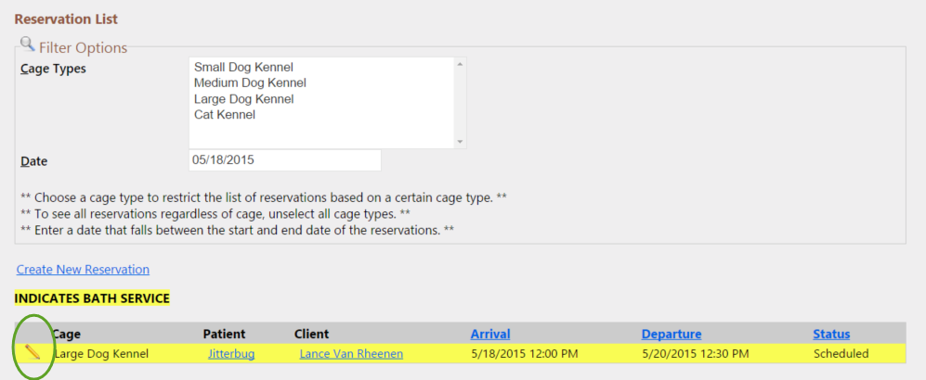Click the 5/18/2015 12:00 PM arrival cell

click(x=525, y=354)
